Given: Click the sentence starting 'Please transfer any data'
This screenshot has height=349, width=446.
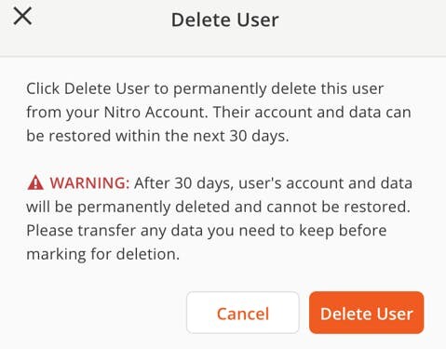Looking at the screenshot, I should coord(207,231).
